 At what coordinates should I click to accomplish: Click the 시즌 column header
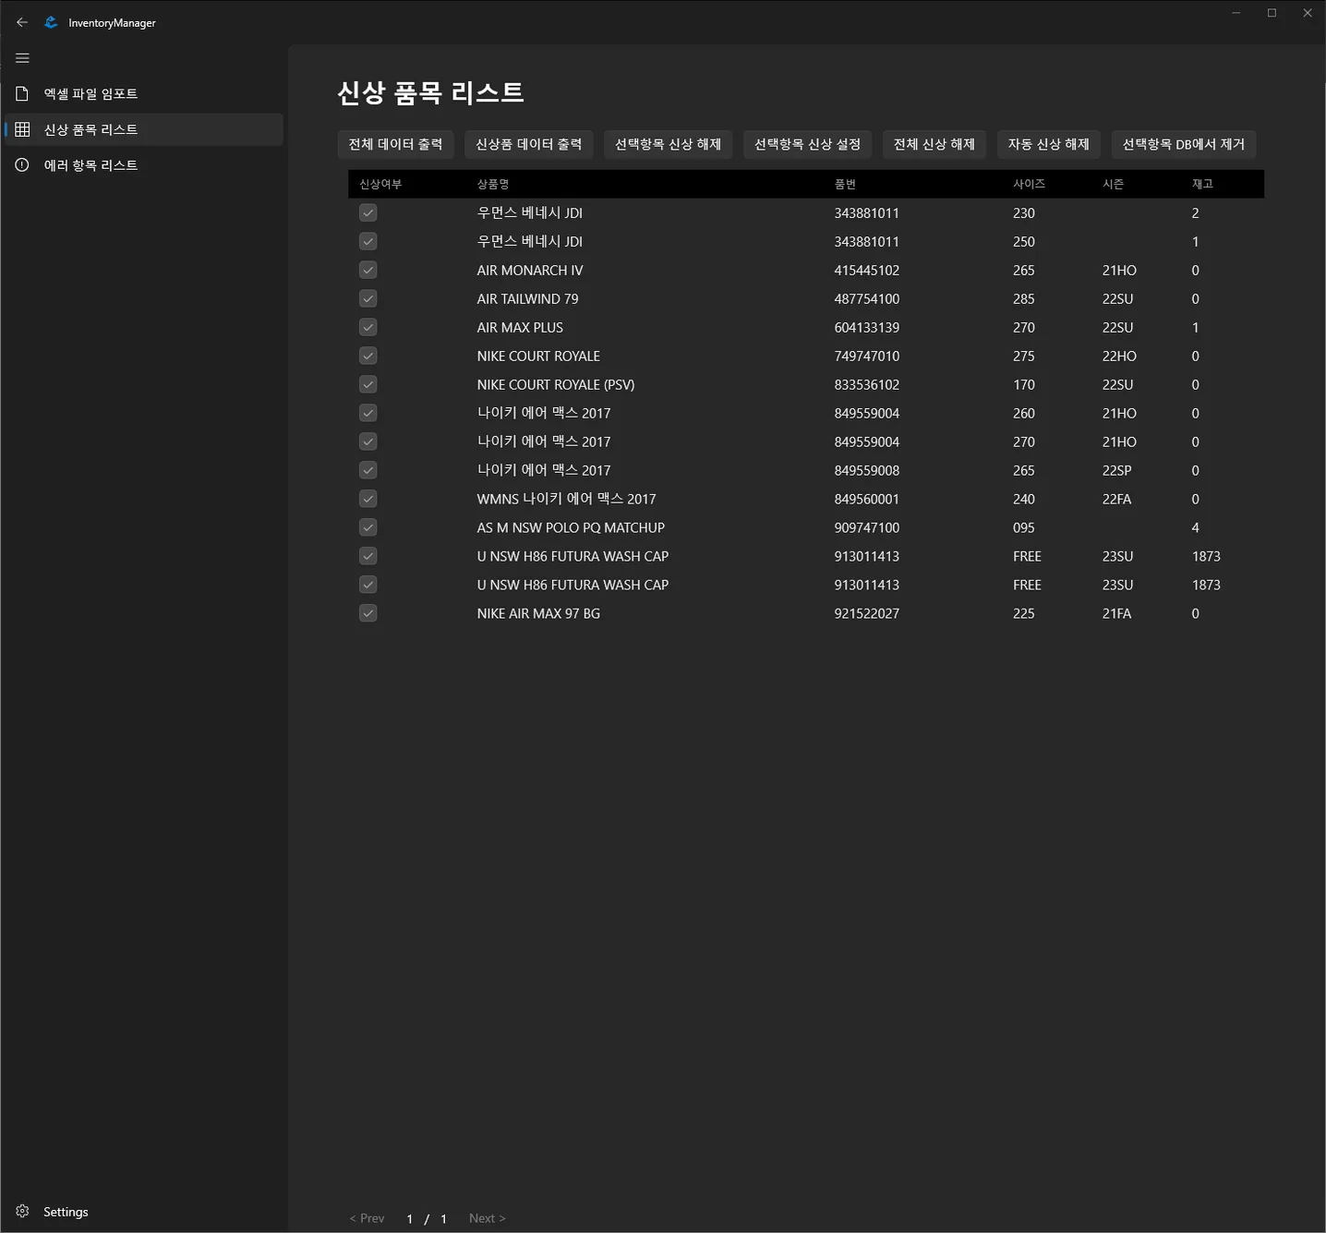1113,184
